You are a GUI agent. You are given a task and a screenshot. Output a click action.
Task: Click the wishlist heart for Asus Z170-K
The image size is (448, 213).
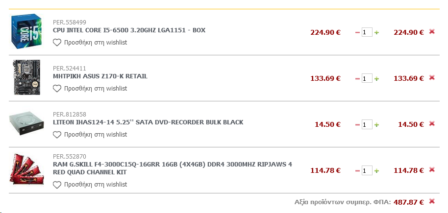pos(57,89)
